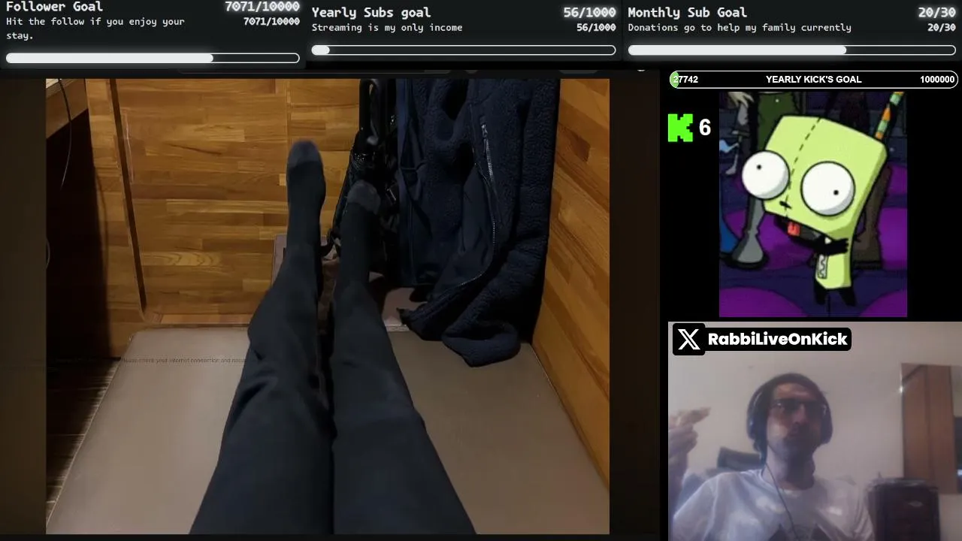The image size is (962, 541).
Task: Click the "YEARLY KICK'S GOAL" label
Action: pyautogui.click(x=814, y=80)
